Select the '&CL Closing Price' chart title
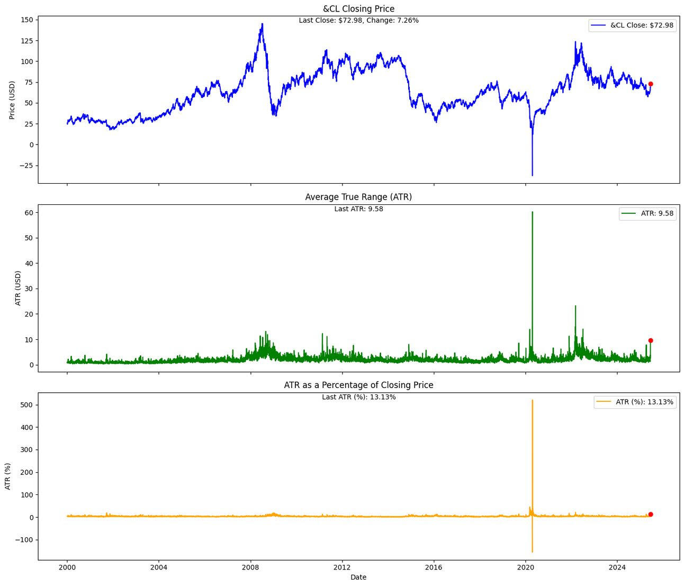The image size is (684, 586). (x=358, y=8)
